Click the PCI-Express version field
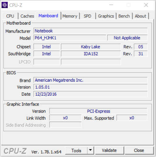Screen dimensions: 156x157 coord(98,111)
